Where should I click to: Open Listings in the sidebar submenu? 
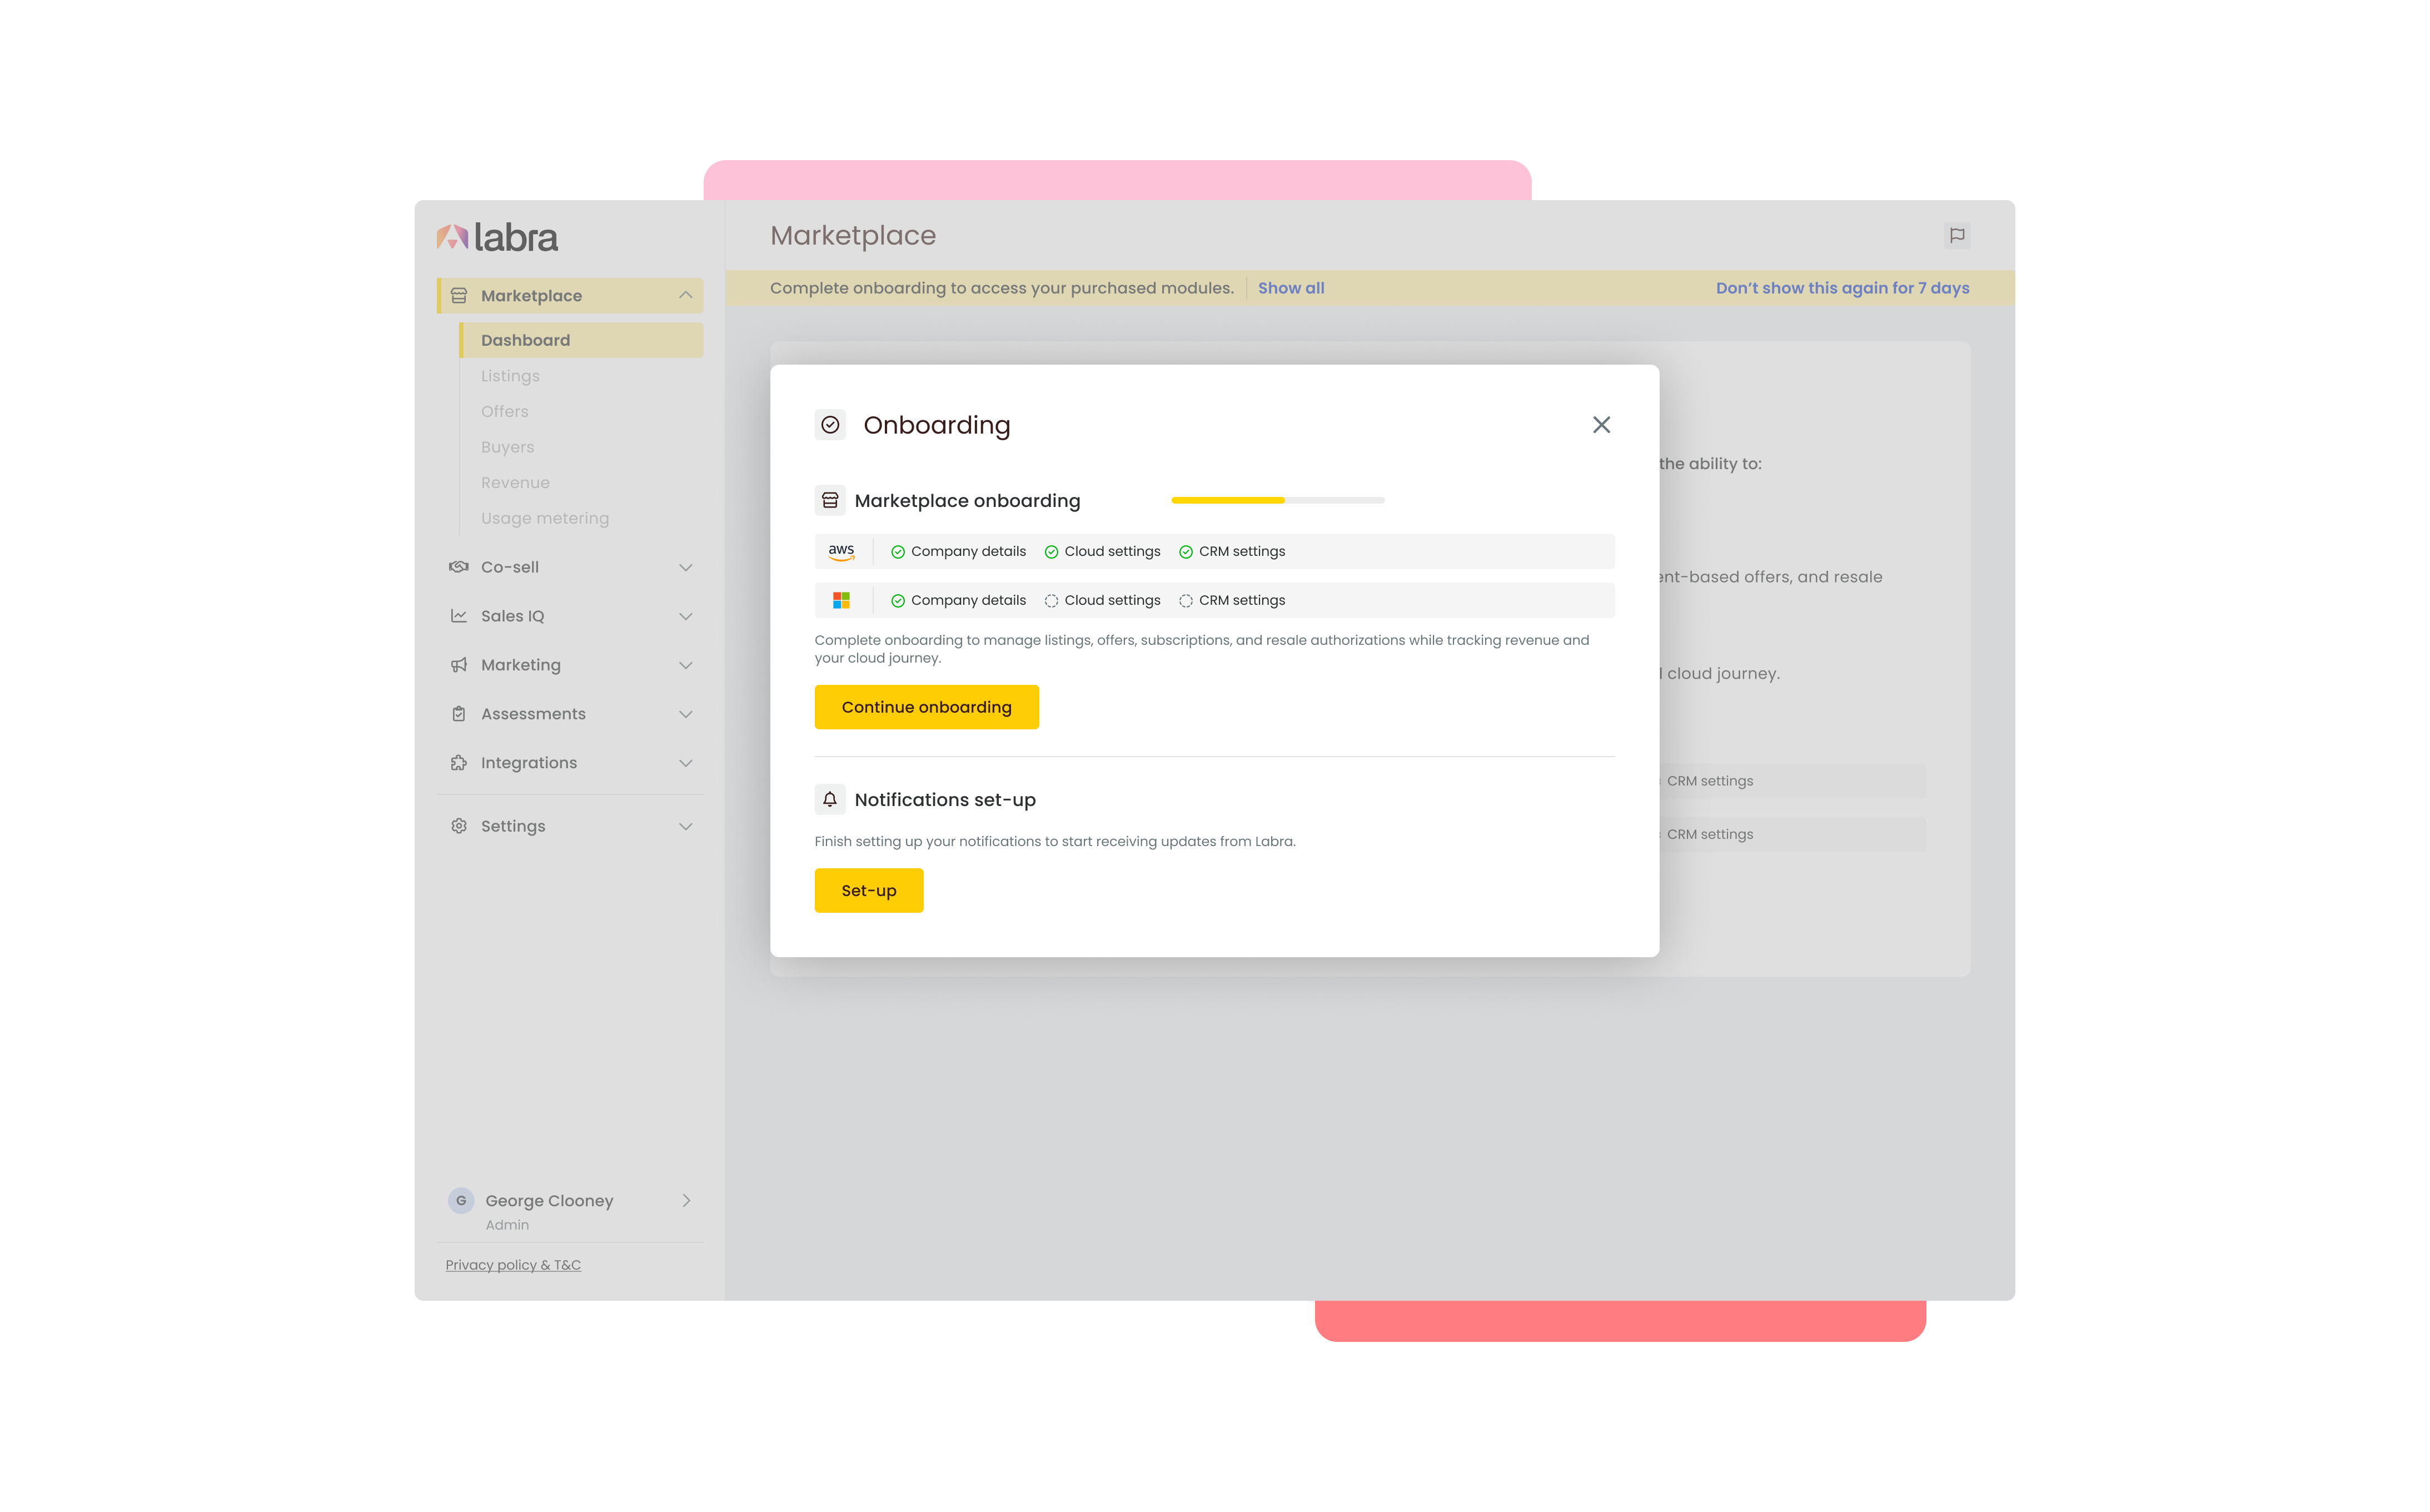(510, 376)
